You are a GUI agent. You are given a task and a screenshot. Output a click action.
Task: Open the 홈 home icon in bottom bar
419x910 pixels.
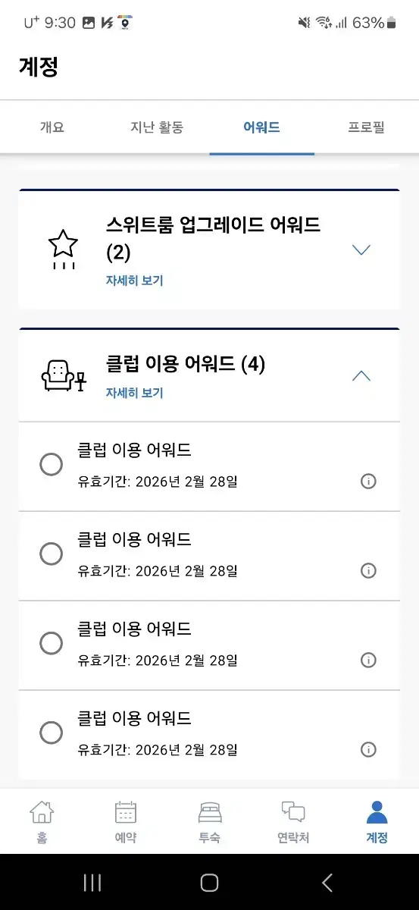[42, 813]
